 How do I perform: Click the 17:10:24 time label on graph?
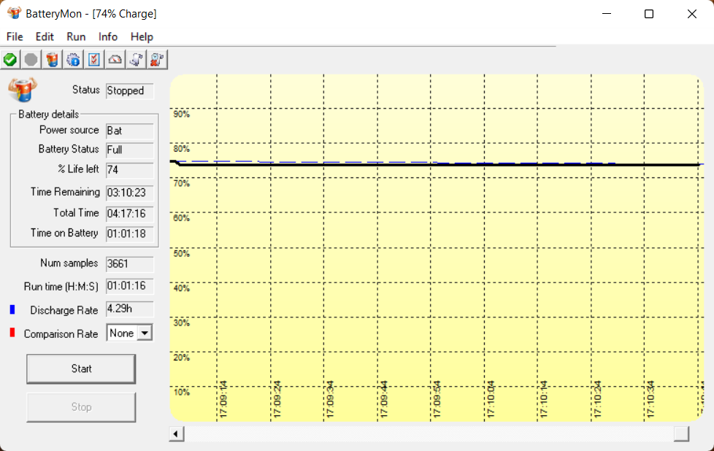point(597,399)
